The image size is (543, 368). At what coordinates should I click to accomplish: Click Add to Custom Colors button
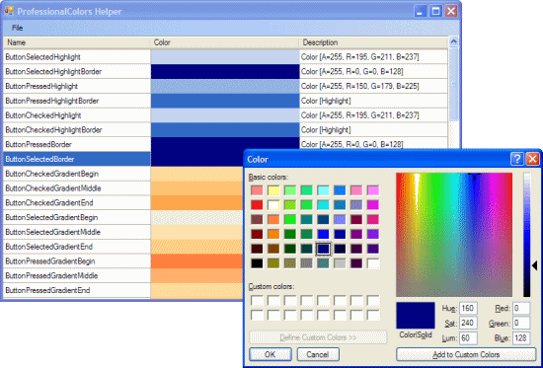466,354
